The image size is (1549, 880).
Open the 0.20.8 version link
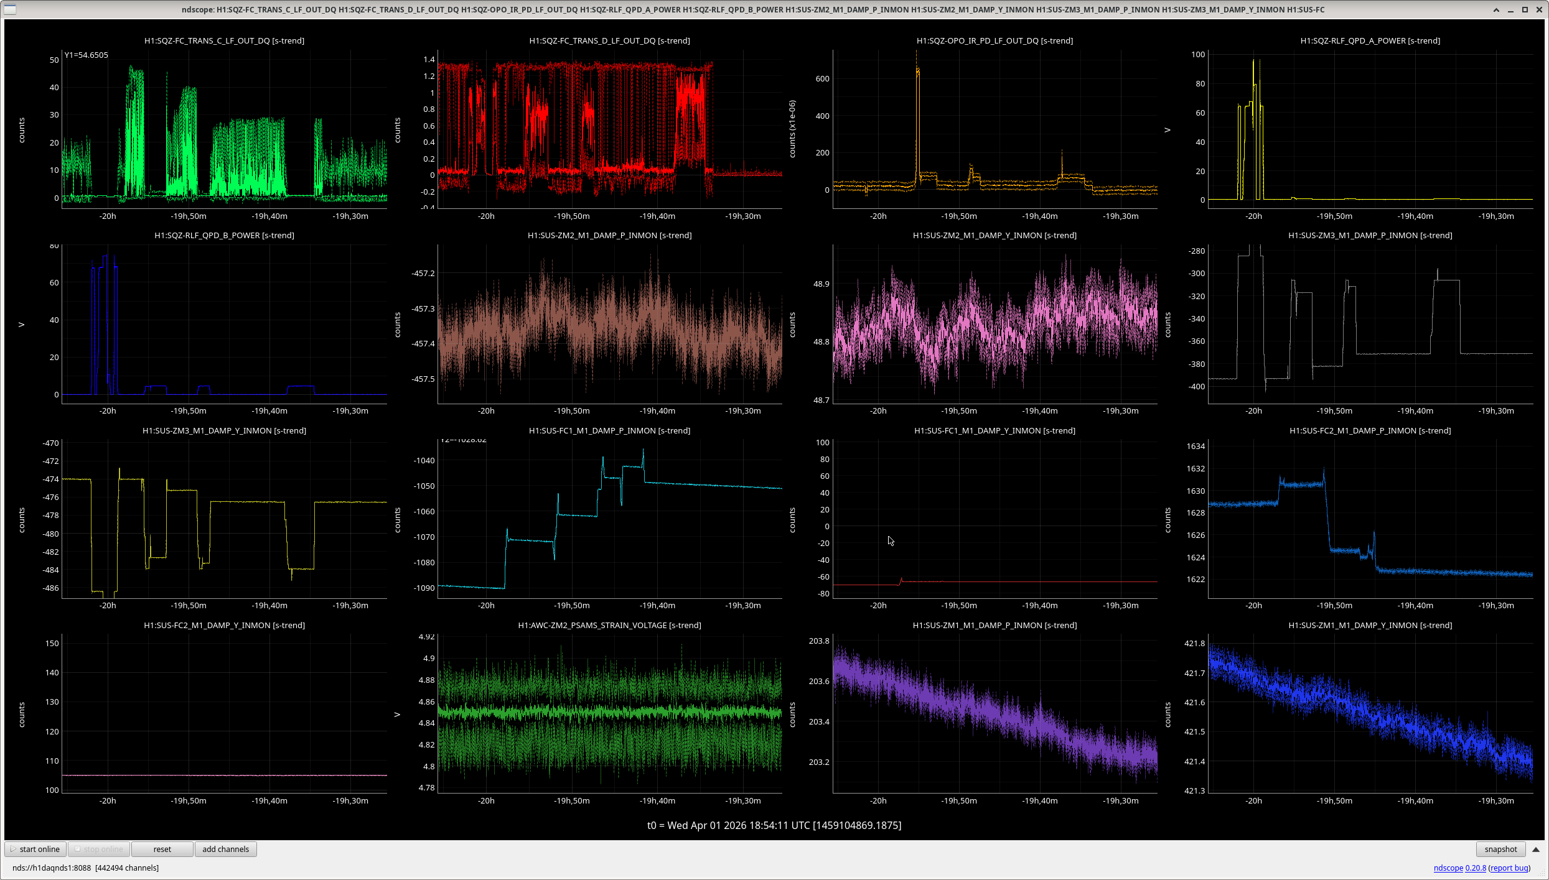coord(1476,868)
